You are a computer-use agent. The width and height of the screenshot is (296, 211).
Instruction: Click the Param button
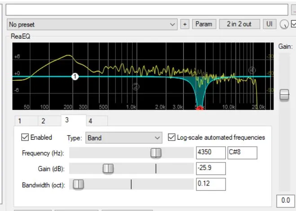[204, 24]
